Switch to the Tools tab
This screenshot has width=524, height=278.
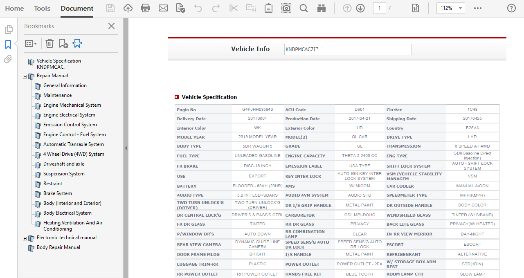[42, 8]
